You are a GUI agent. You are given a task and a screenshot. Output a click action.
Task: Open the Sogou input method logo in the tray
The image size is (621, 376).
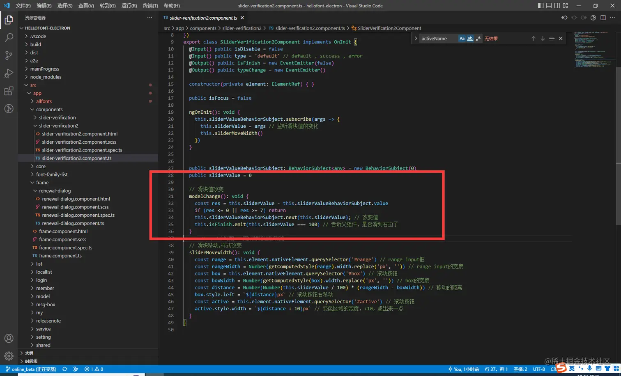[561, 368]
